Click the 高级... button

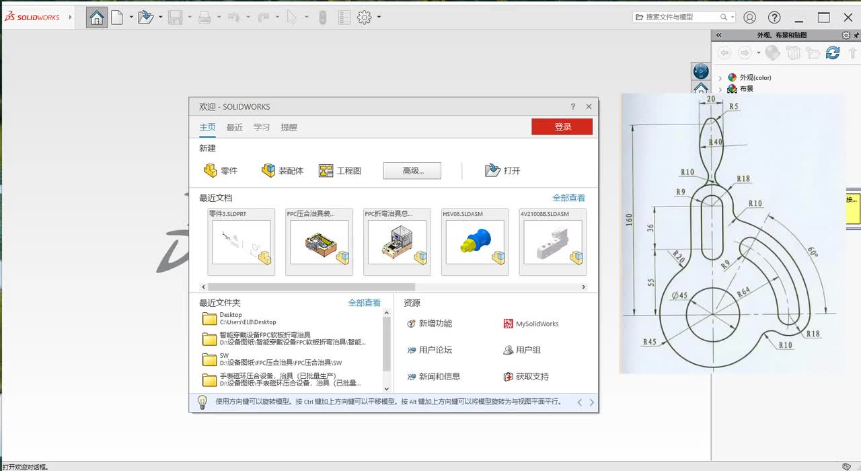tap(412, 170)
